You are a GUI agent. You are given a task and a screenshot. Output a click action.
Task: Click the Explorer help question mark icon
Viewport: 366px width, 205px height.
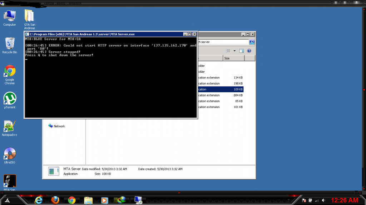click(x=249, y=51)
